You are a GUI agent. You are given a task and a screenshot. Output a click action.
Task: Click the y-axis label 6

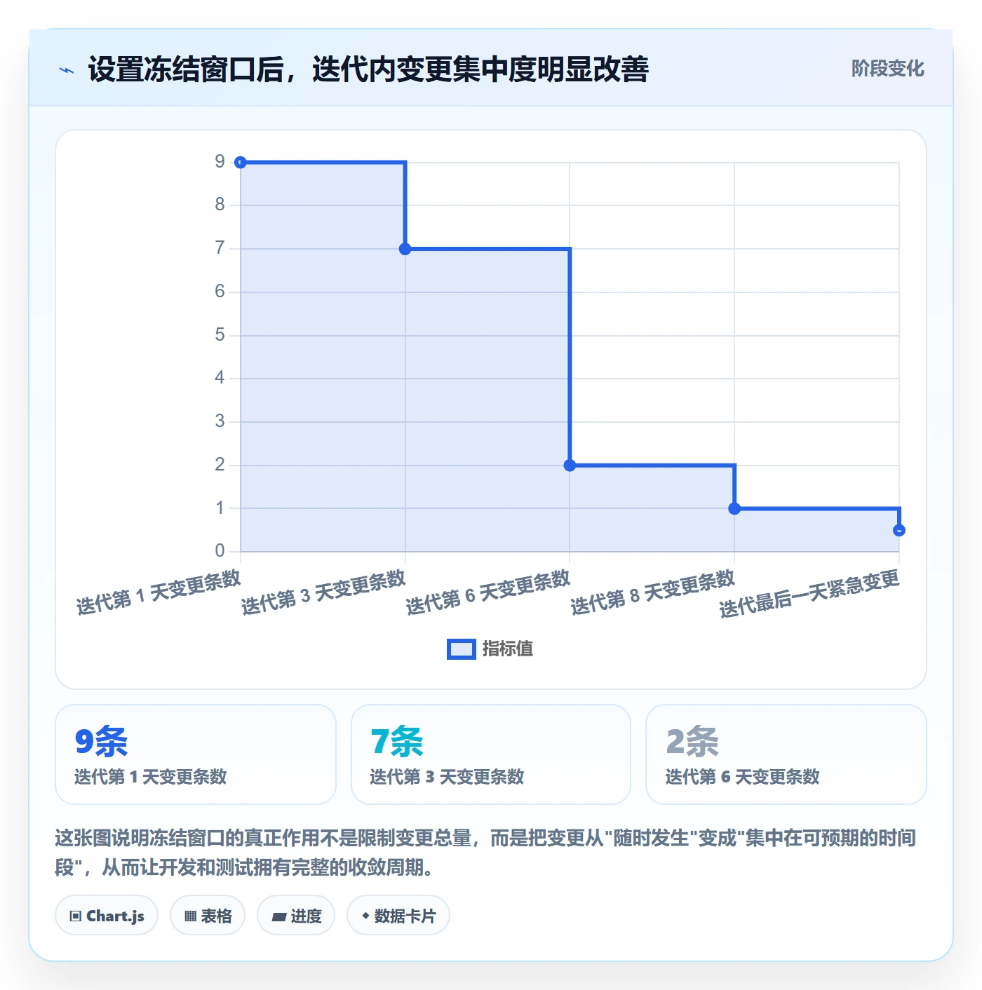point(220,292)
